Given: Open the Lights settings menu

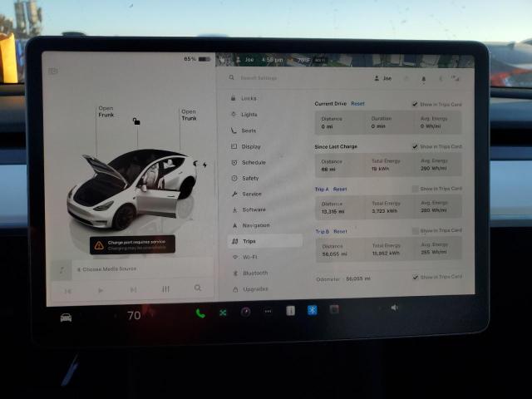Looking at the screenshot, I should pyautogui.click(x=245, y=115).
